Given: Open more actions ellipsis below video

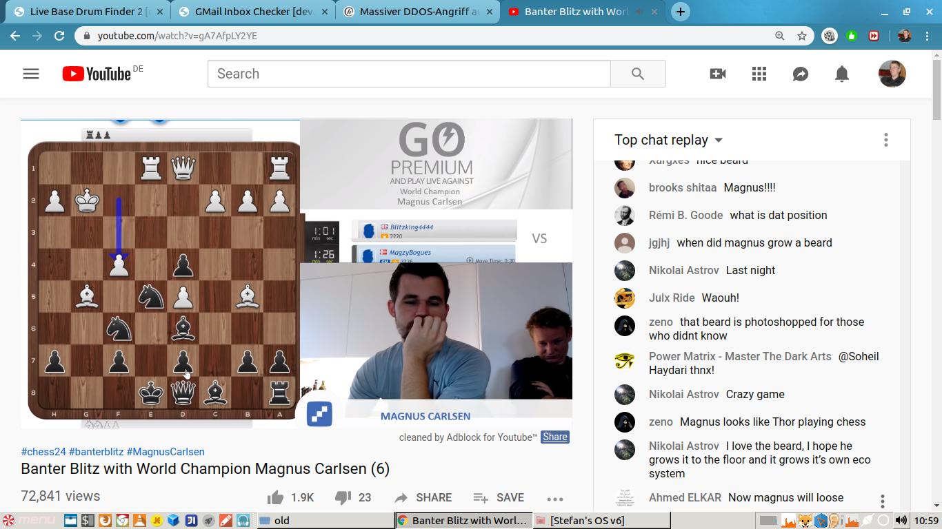Looking at the screenshot, I should [x=555, y=499].
